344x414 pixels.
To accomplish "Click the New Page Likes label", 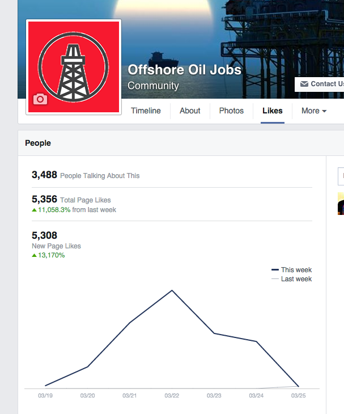I will tap(56, 246).
